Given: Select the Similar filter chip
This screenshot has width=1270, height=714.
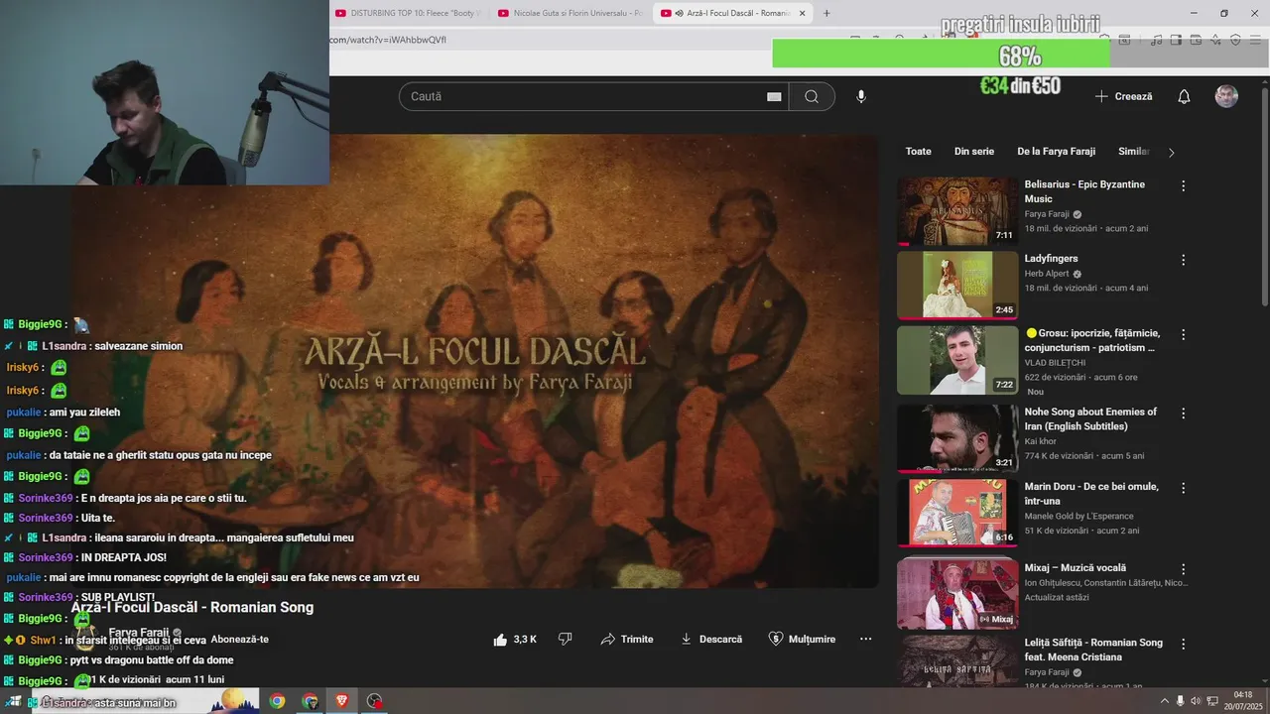Looking at the screenshot, I should click(x=1133, y=152).
